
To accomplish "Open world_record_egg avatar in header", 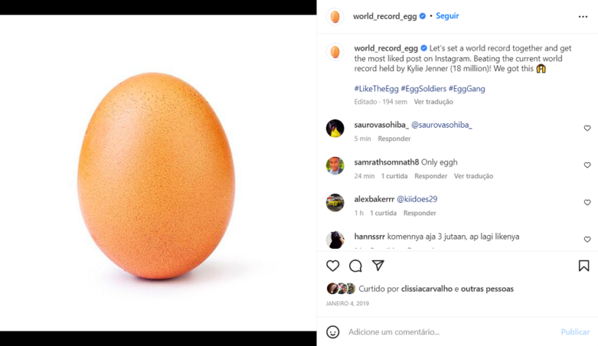I will click(334, 16).
